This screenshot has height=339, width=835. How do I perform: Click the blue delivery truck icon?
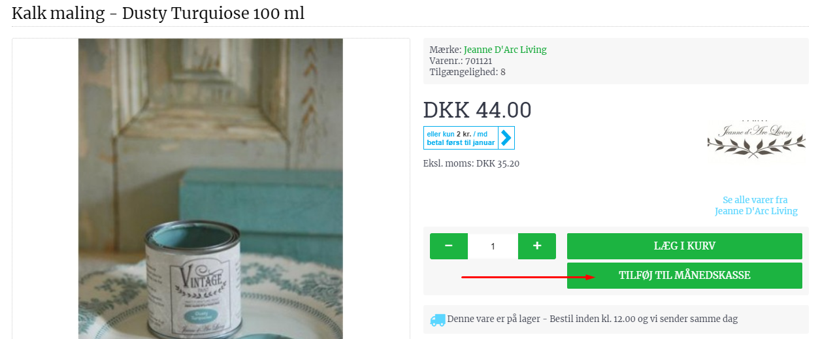[x=438, y=319]
